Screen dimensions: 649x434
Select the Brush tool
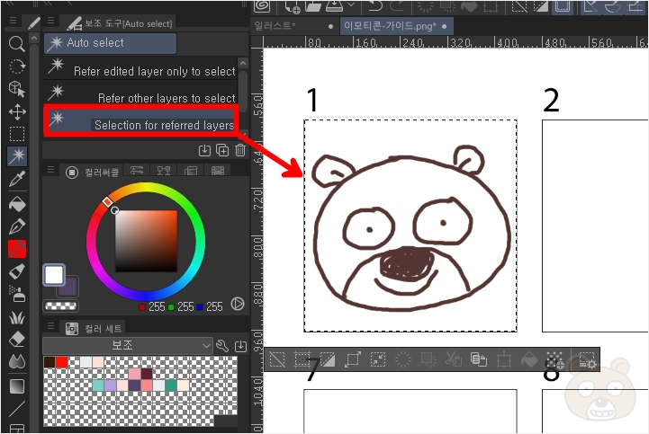17,271
